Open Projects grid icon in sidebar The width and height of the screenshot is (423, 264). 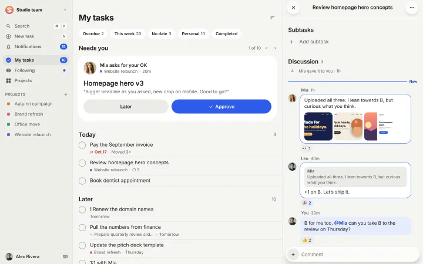pos(8,80)
